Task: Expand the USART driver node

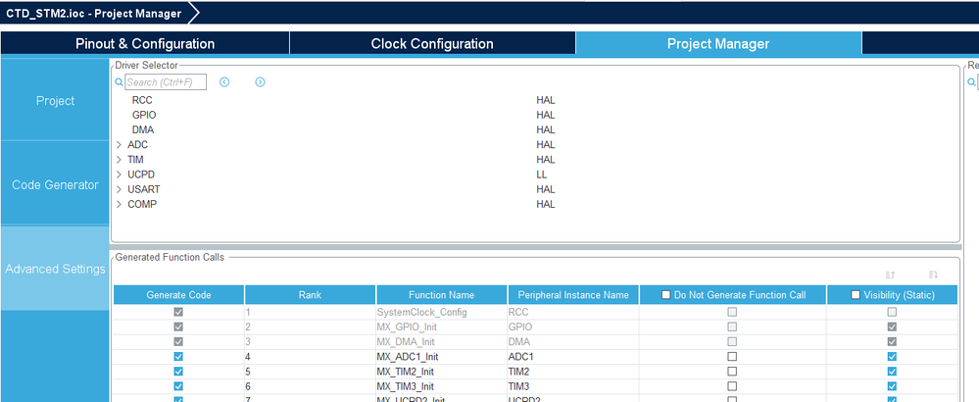Action: [x=119, y=190]
